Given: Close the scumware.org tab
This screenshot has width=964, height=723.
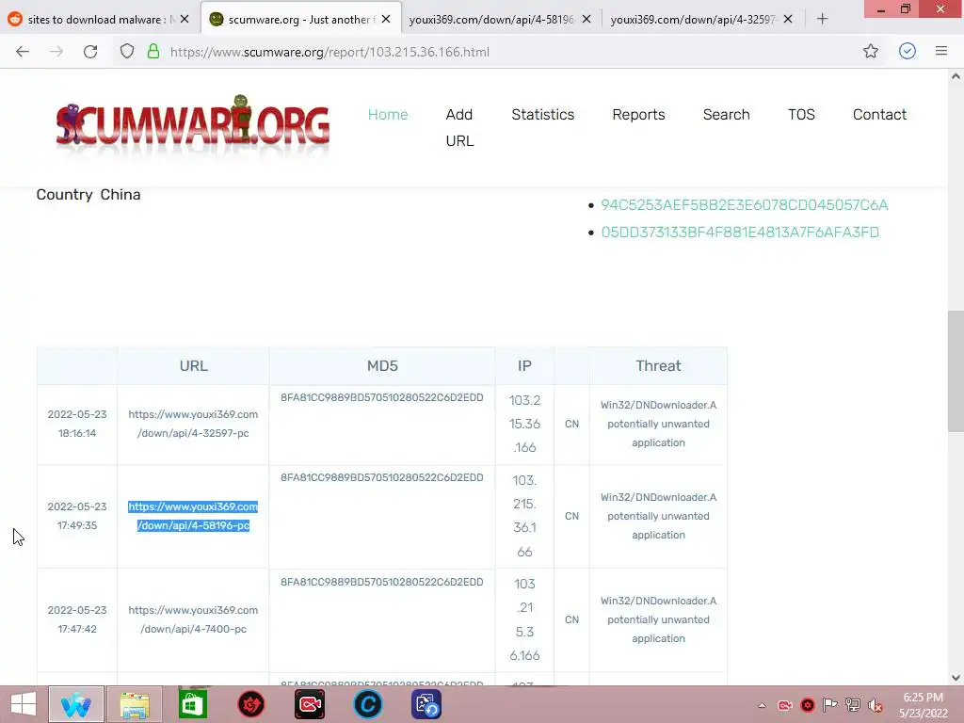Looking at the screenshot, I should 386,19.
